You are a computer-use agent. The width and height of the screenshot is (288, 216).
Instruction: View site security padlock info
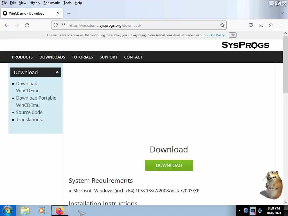pos(64,25)
